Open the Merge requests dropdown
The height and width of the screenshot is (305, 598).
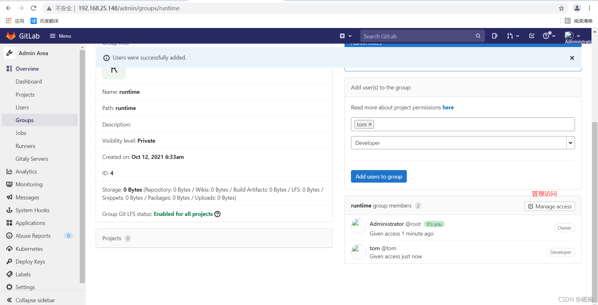pyautogui.click(x=513, y=36)
